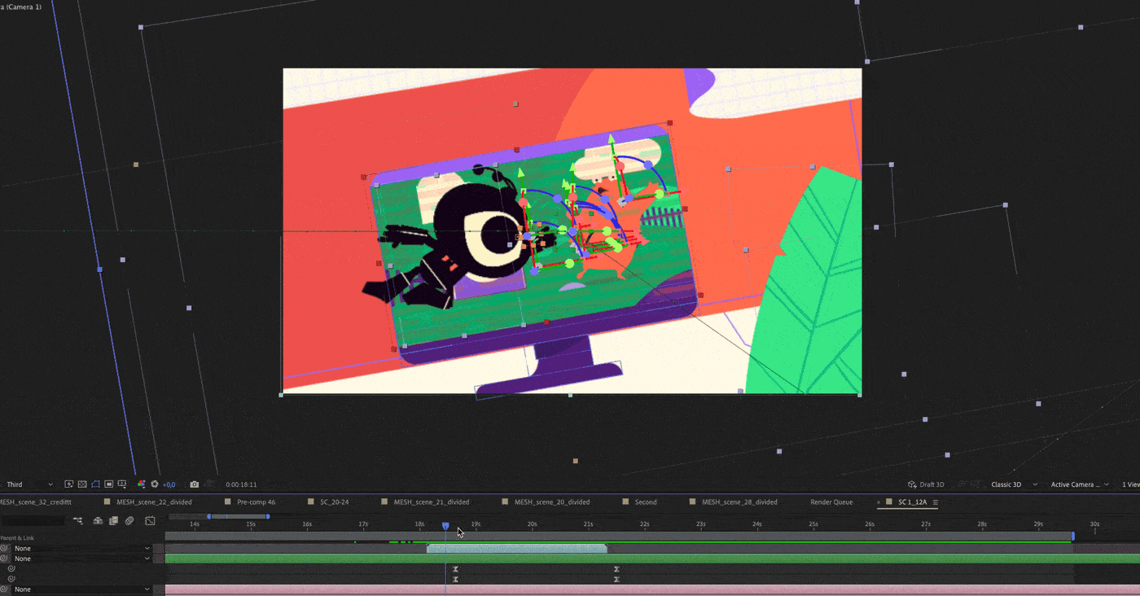Switch to the Render Queue tab
This screenshot has height=596, width=1140.
(831, 502)
